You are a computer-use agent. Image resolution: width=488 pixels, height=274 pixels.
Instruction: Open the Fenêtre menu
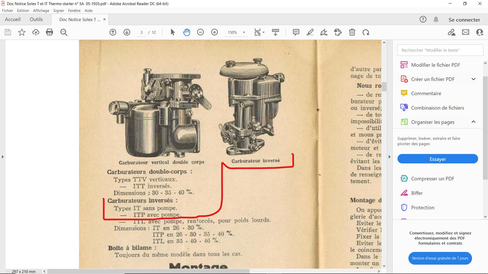(74, 11)
